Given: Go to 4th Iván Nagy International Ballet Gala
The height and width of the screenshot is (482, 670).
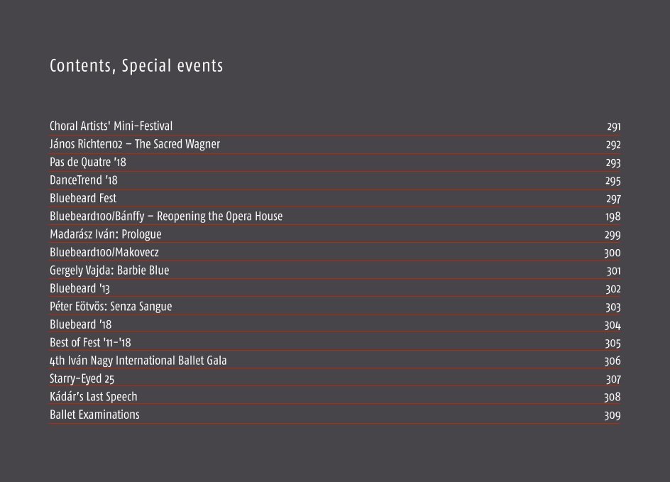Looking at the screenshot, I should coord(335,360).
